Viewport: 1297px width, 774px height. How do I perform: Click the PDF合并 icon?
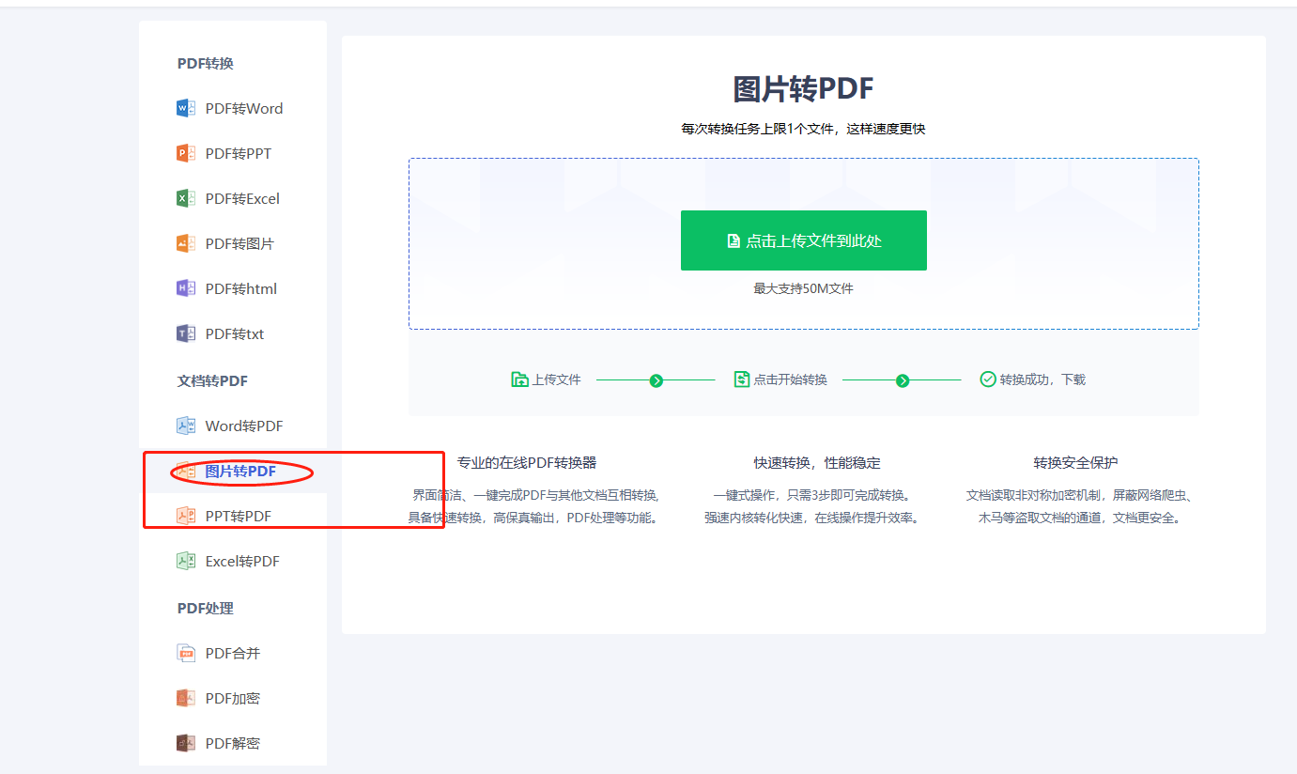pos(186,653)
